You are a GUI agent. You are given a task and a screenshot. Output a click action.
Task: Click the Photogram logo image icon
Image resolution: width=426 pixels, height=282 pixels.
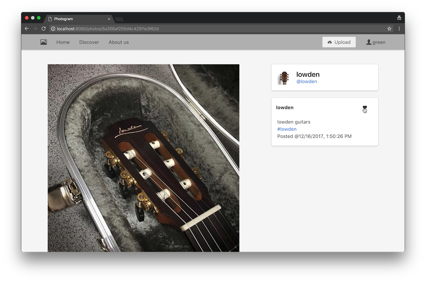(44, 42)
